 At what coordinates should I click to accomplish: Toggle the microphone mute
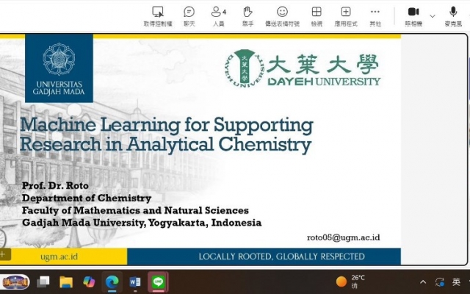click(x=453, y=15)
